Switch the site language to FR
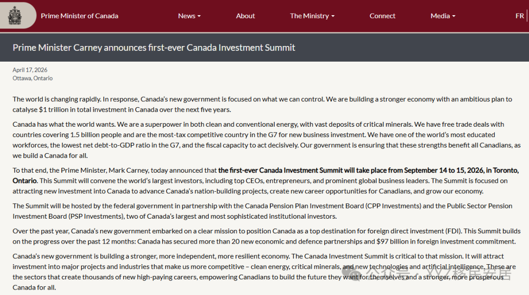529x295 pixels. click(x=520, y=16)
